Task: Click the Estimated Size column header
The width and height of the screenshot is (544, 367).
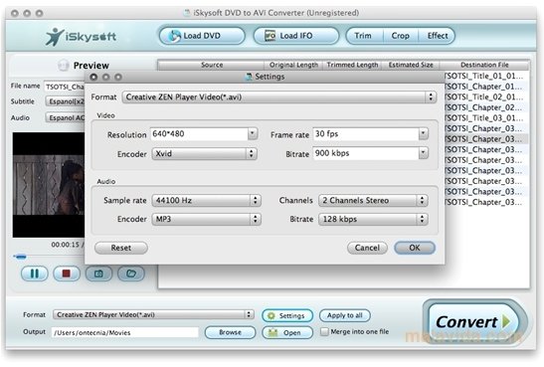Action: [411, 65]
